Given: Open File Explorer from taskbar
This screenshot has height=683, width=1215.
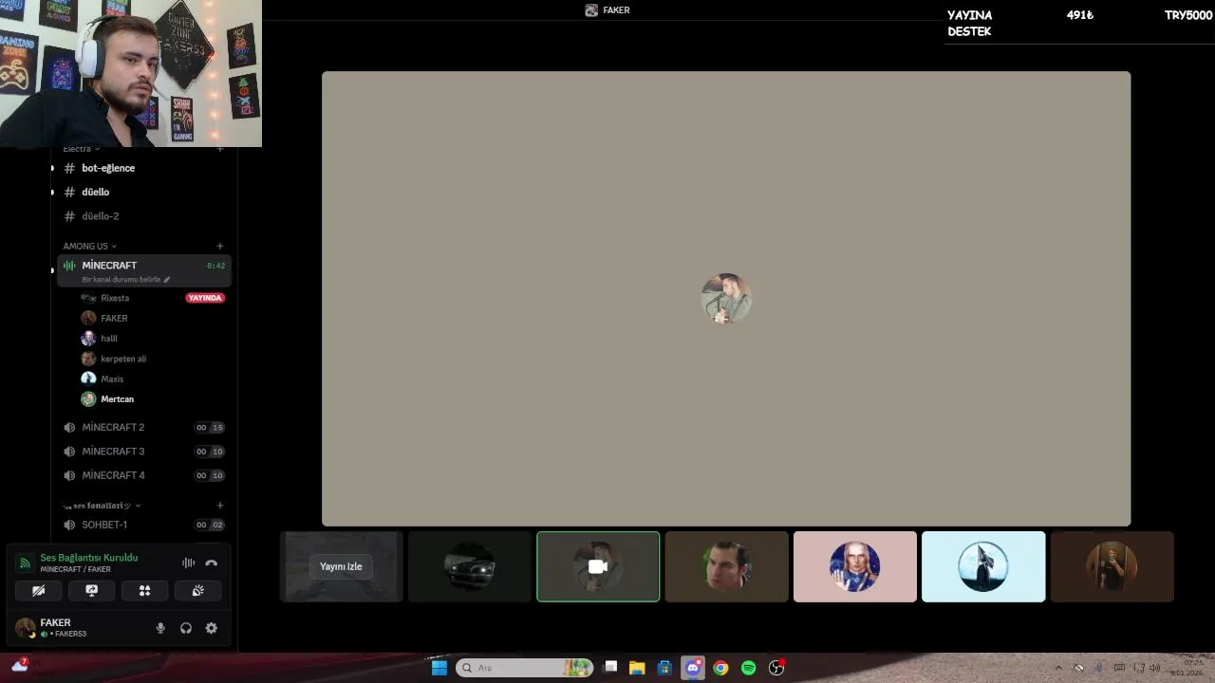Looking at the screenshot, I should point(637,668).
